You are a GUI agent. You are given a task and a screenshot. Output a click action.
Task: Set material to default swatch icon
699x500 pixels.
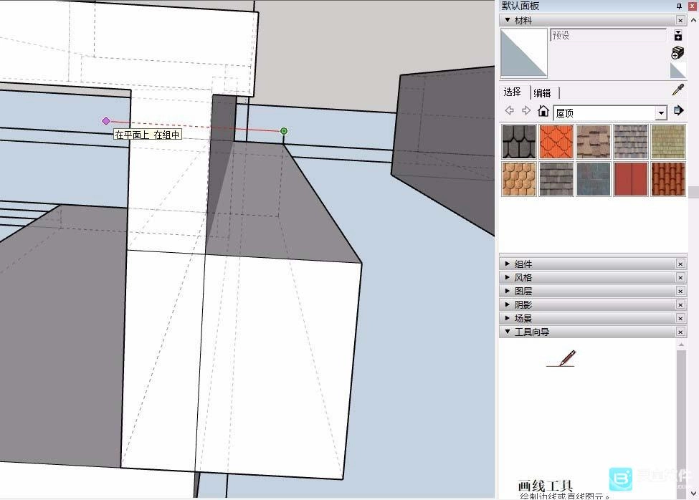pyautogui.click(x=677, y=70)
